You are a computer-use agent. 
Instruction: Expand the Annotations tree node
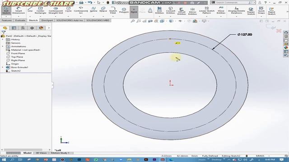tap(3, 46)
